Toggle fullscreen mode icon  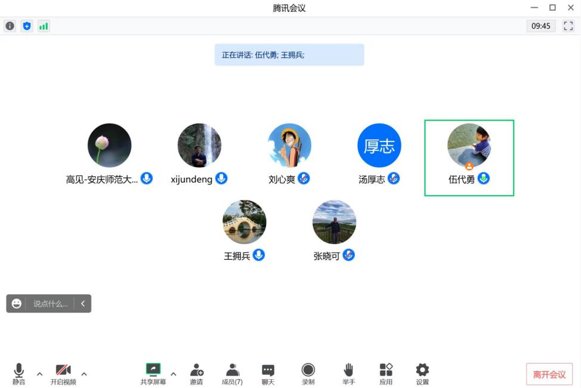point(568,26)
